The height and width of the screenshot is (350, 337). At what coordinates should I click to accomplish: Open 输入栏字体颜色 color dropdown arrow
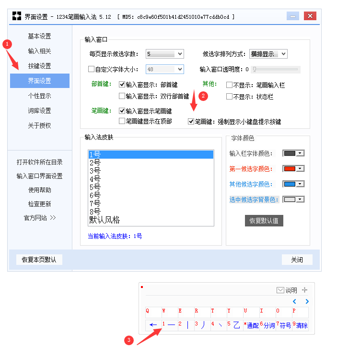point(300,153)
